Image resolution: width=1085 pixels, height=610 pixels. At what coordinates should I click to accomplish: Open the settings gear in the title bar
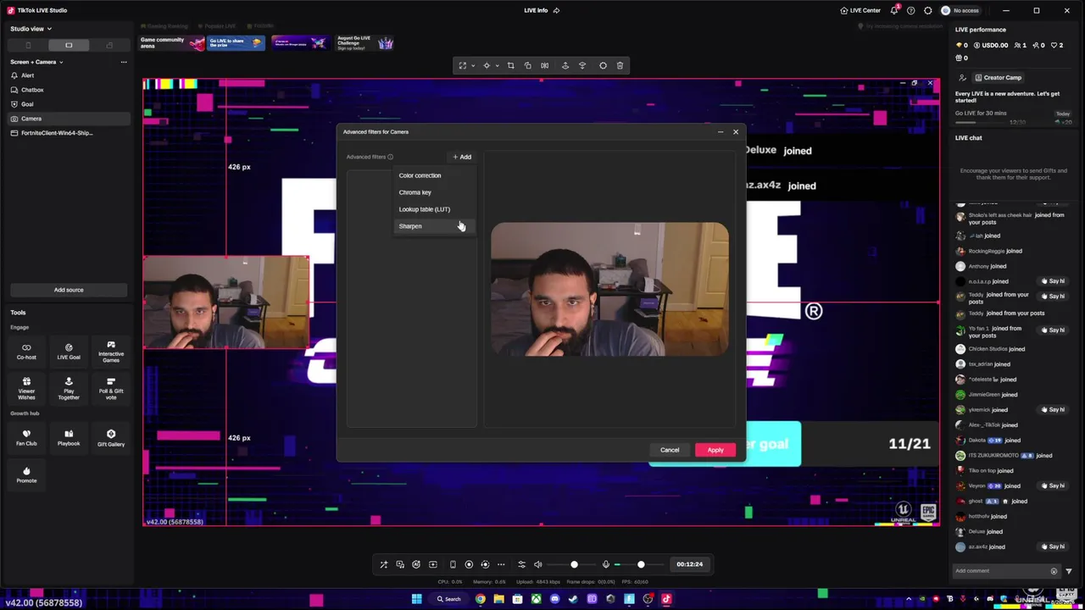tap(927, 10)
